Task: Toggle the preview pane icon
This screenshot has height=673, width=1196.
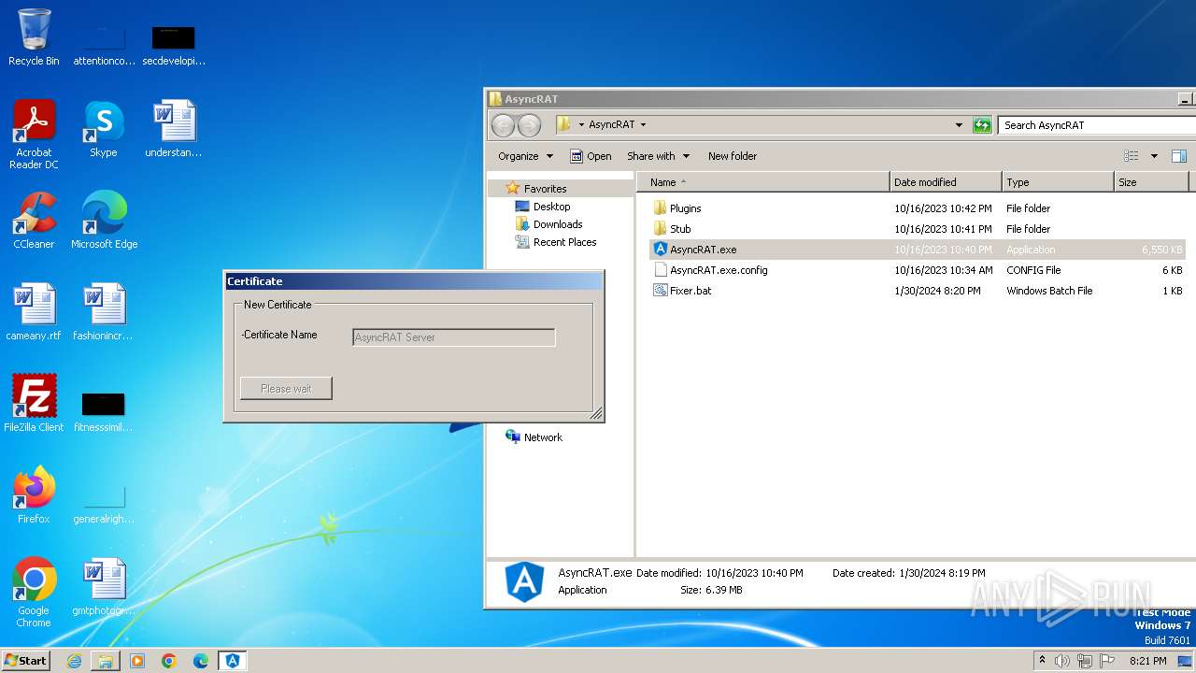Action: point(1179,156)
